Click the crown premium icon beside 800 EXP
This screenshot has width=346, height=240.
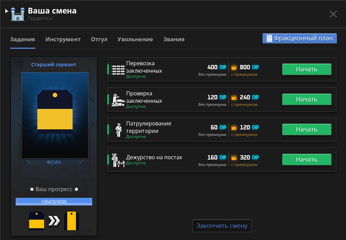tap(234, 67)
